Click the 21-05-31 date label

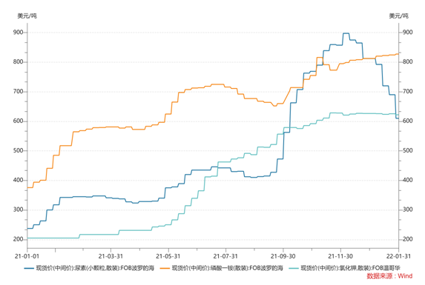click(168, 256)
